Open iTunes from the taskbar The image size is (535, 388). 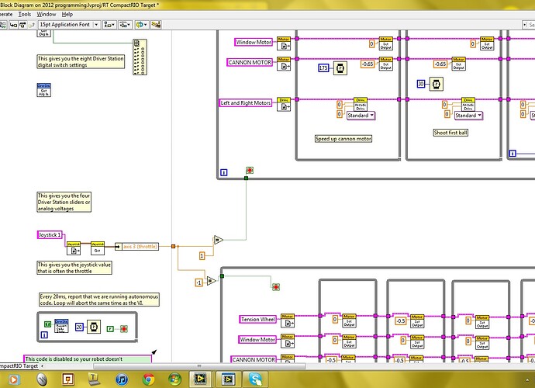(122, 379)
